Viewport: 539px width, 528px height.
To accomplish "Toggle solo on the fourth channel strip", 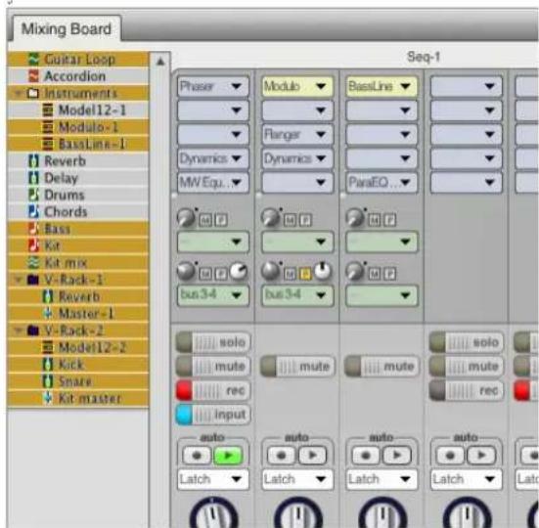I will pyautogui.click(x=467, y=342).
